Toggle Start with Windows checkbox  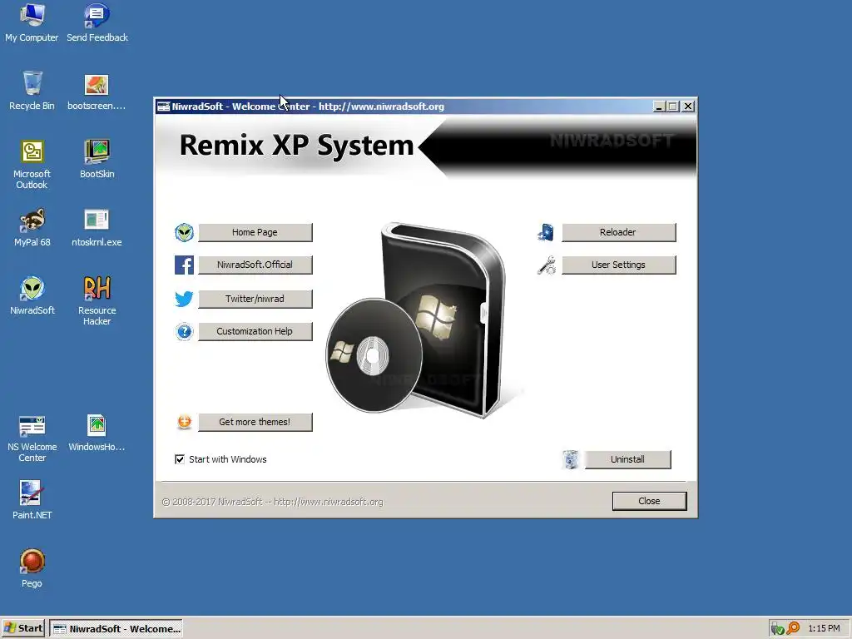coord(180,459)
